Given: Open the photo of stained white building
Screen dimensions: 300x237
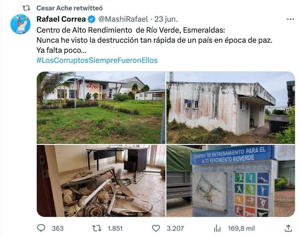Looking at the screenshot, I should [231, 107].
